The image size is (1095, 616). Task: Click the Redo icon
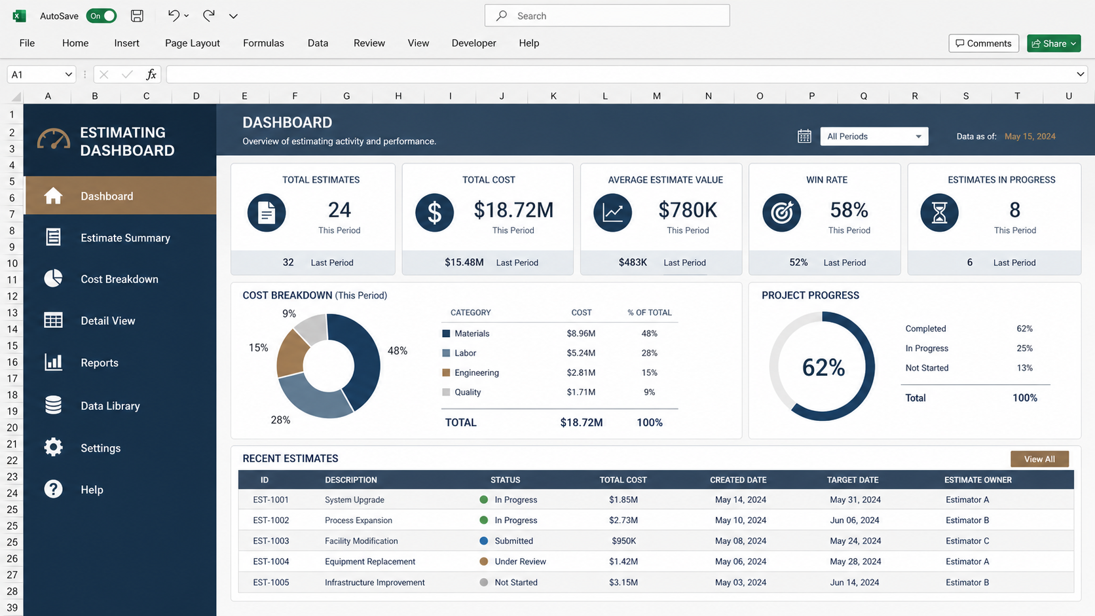pyautogui.click(x=208, y=15)
